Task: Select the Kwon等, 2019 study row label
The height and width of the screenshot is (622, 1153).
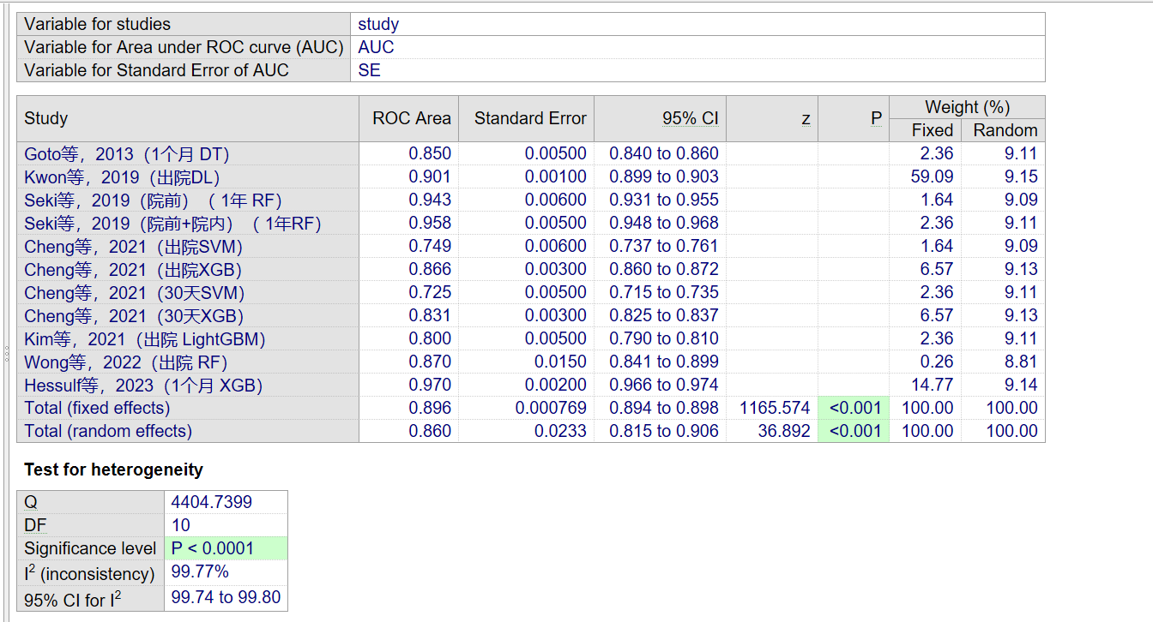Action: click(122, 176)
